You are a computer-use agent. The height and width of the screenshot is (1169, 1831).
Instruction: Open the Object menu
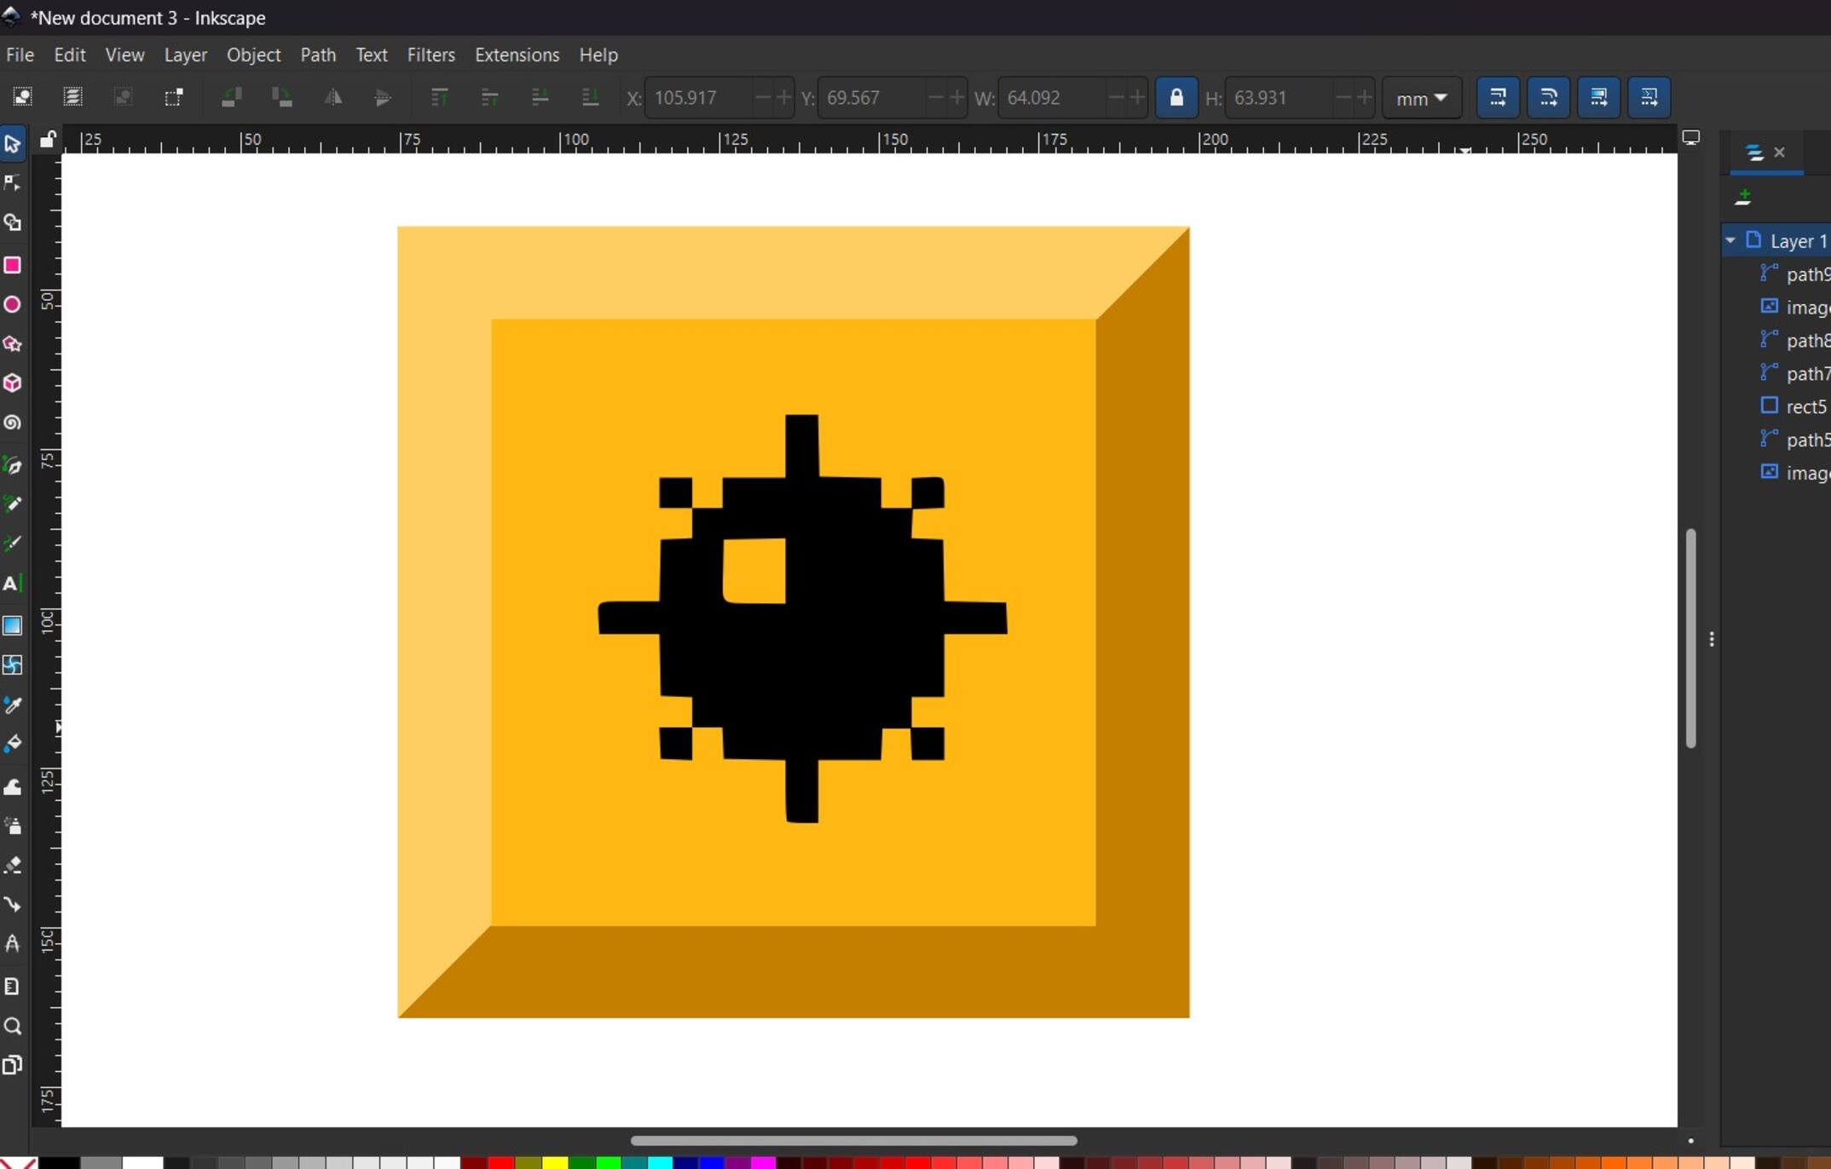click(x=253, y=55)
